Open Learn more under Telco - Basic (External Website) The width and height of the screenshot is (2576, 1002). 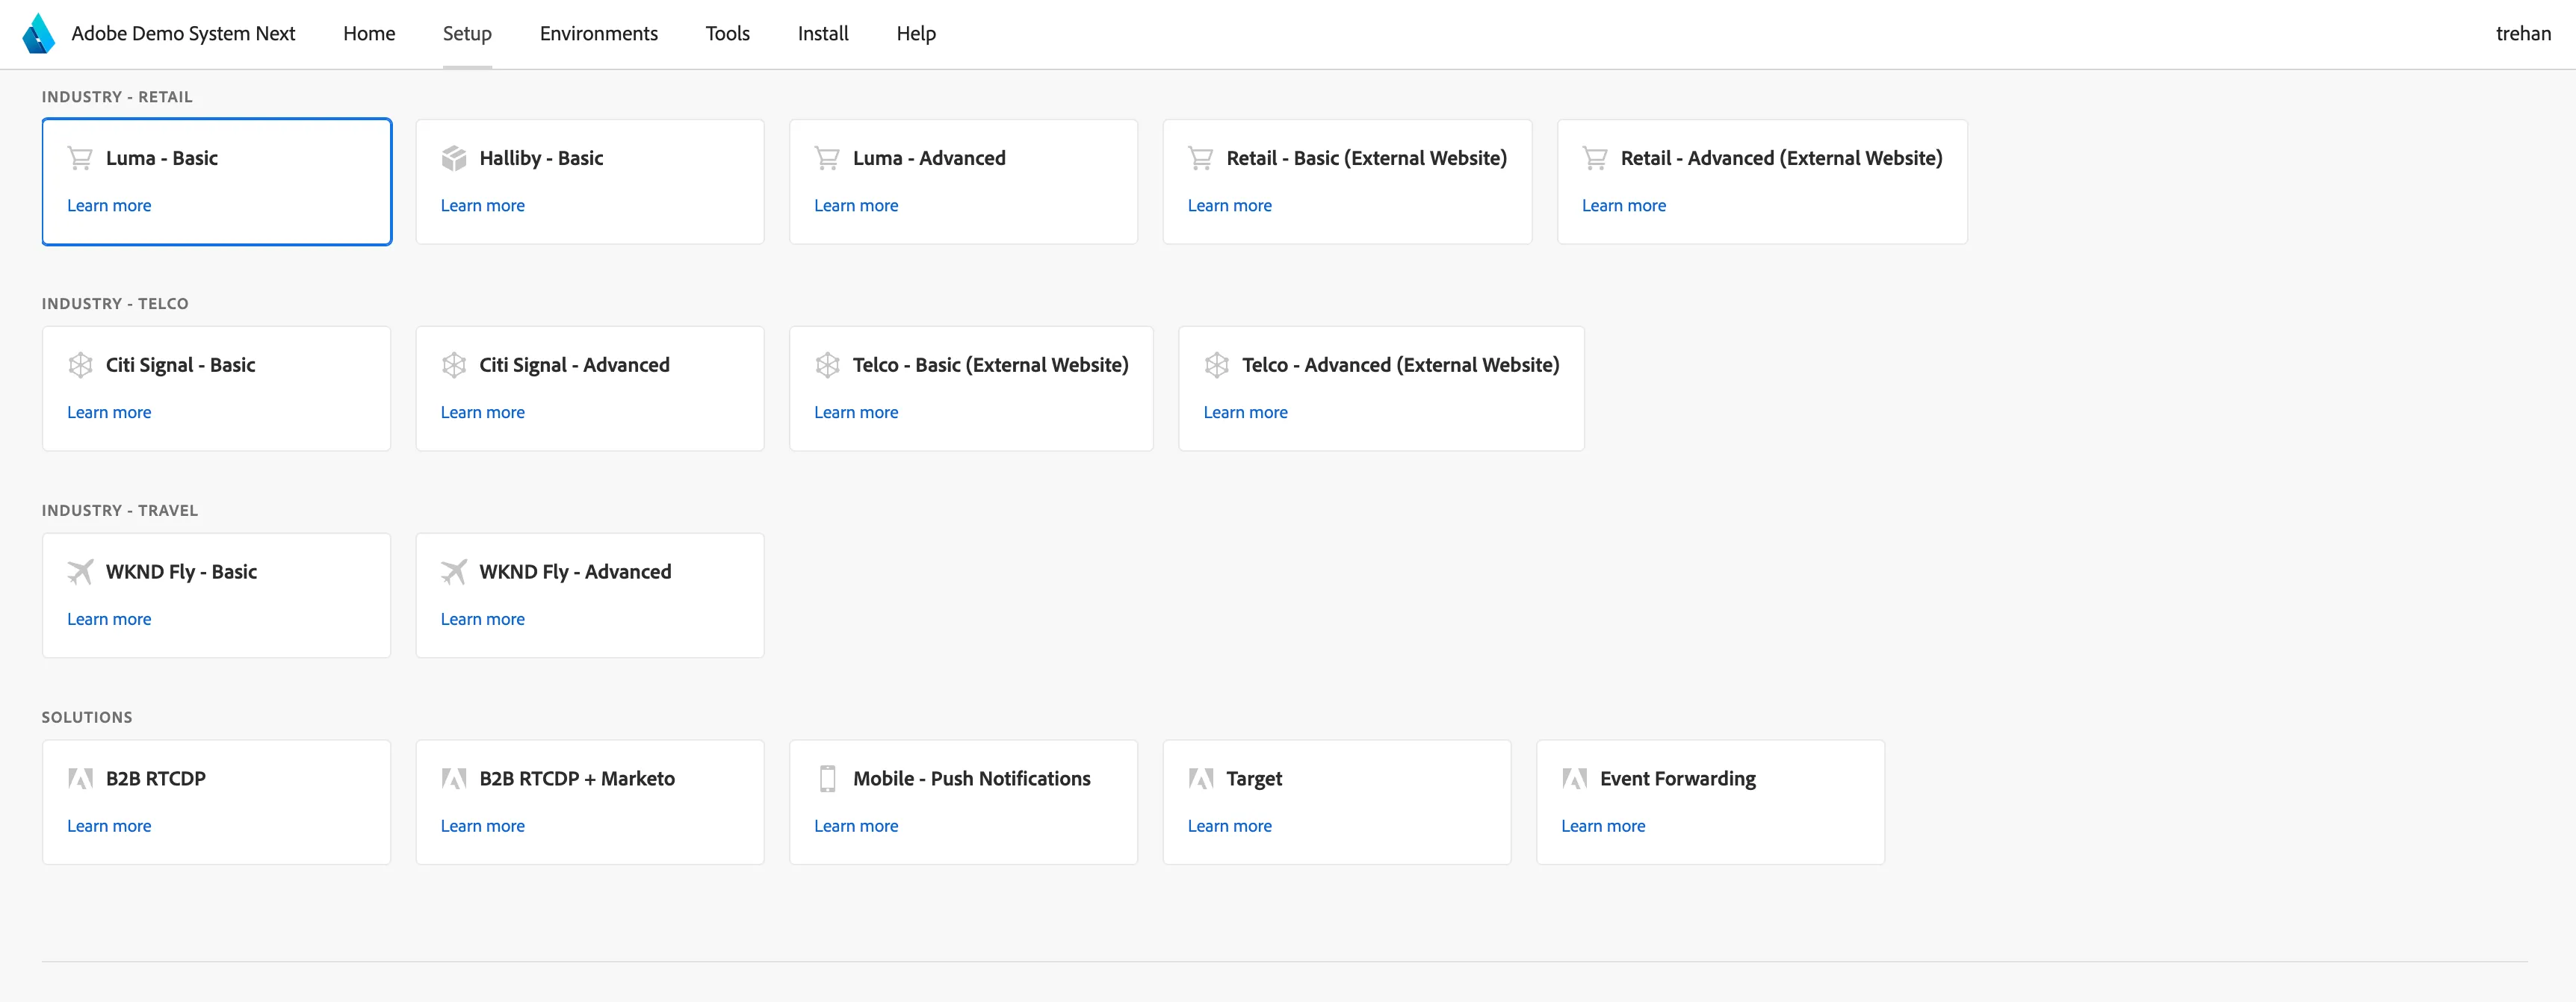[856, 411]
